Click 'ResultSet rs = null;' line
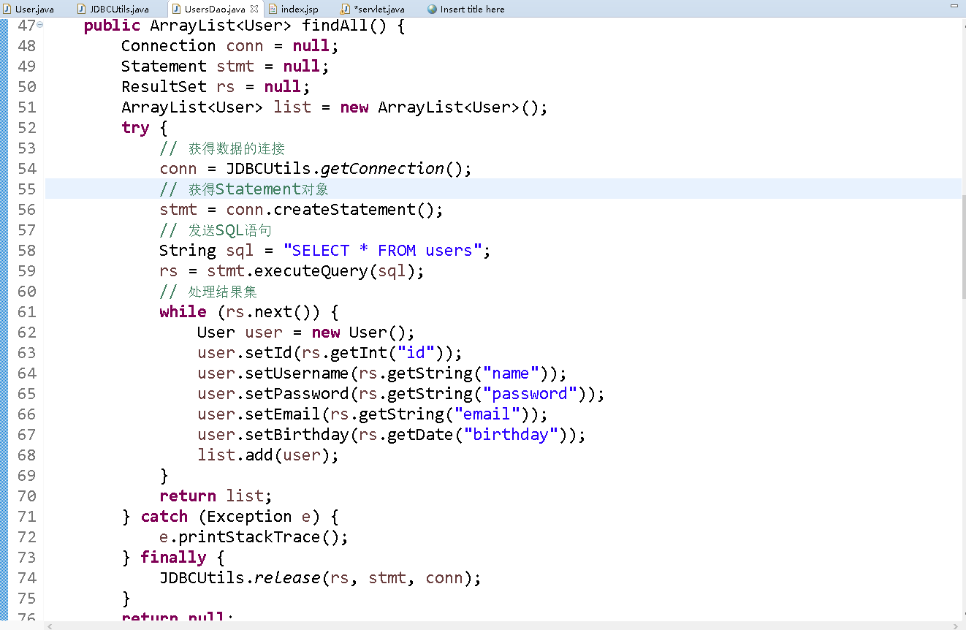The height and width of the screenshot is (630, 966). coord(216,87)
